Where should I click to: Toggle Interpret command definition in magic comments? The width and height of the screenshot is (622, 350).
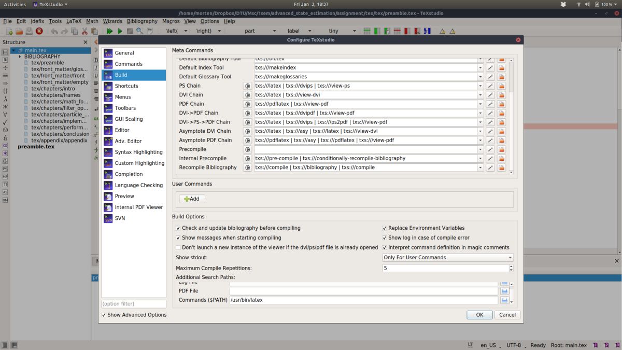pyautogui.click(x=385, y=248)
